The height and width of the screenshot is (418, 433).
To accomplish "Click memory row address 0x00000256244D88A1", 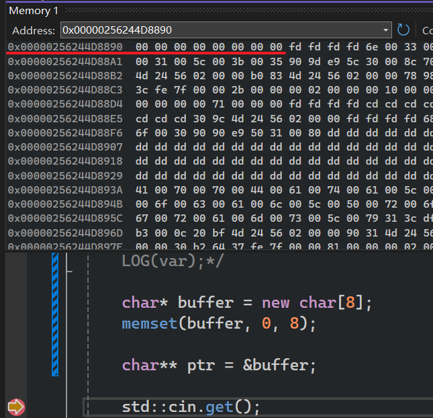I will 65,61.
